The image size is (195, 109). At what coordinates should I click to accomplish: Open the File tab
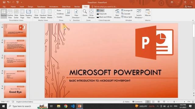tap(4, 7)
